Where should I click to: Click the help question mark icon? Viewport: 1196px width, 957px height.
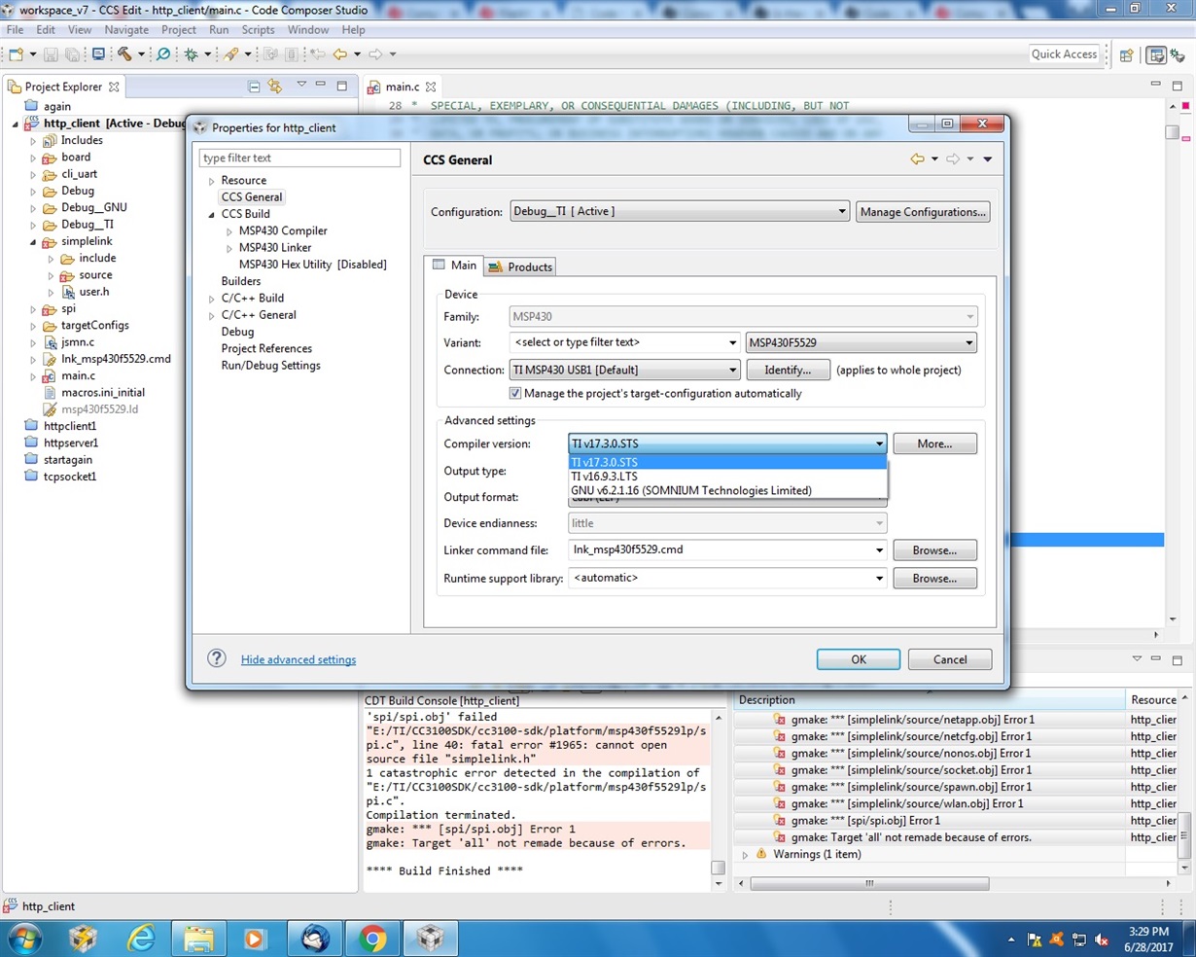tap(217, 658)
